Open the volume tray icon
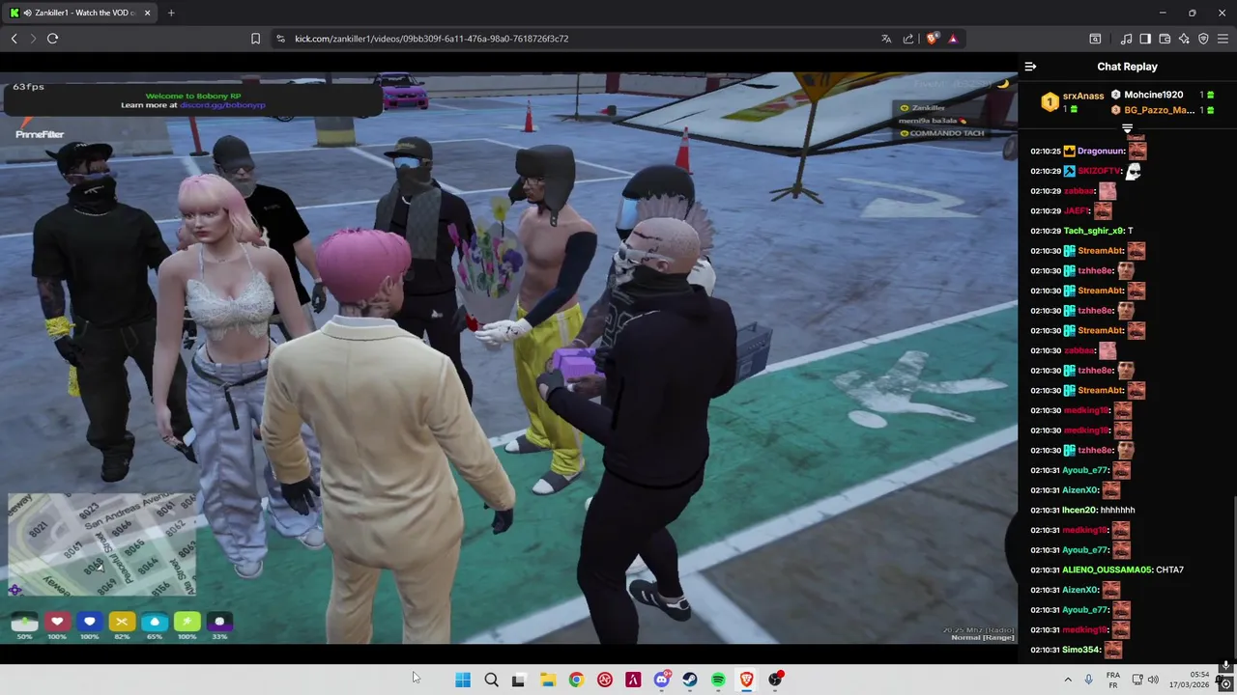Screen dimensions: 1237x695 [x=1153, y=680]
